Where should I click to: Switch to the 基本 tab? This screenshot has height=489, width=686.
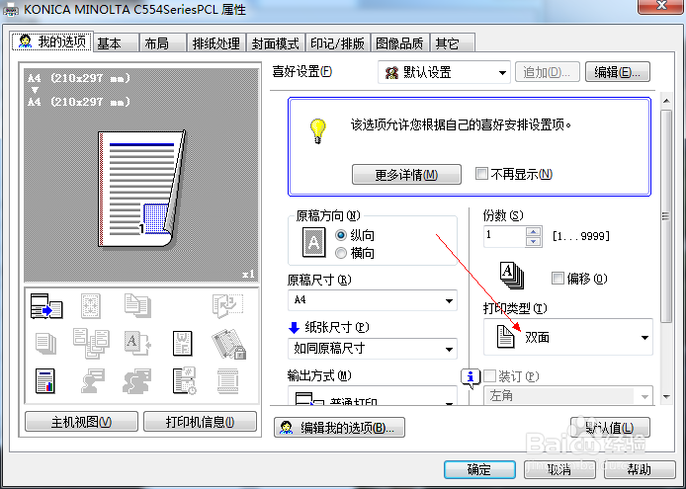click(117, 43)
